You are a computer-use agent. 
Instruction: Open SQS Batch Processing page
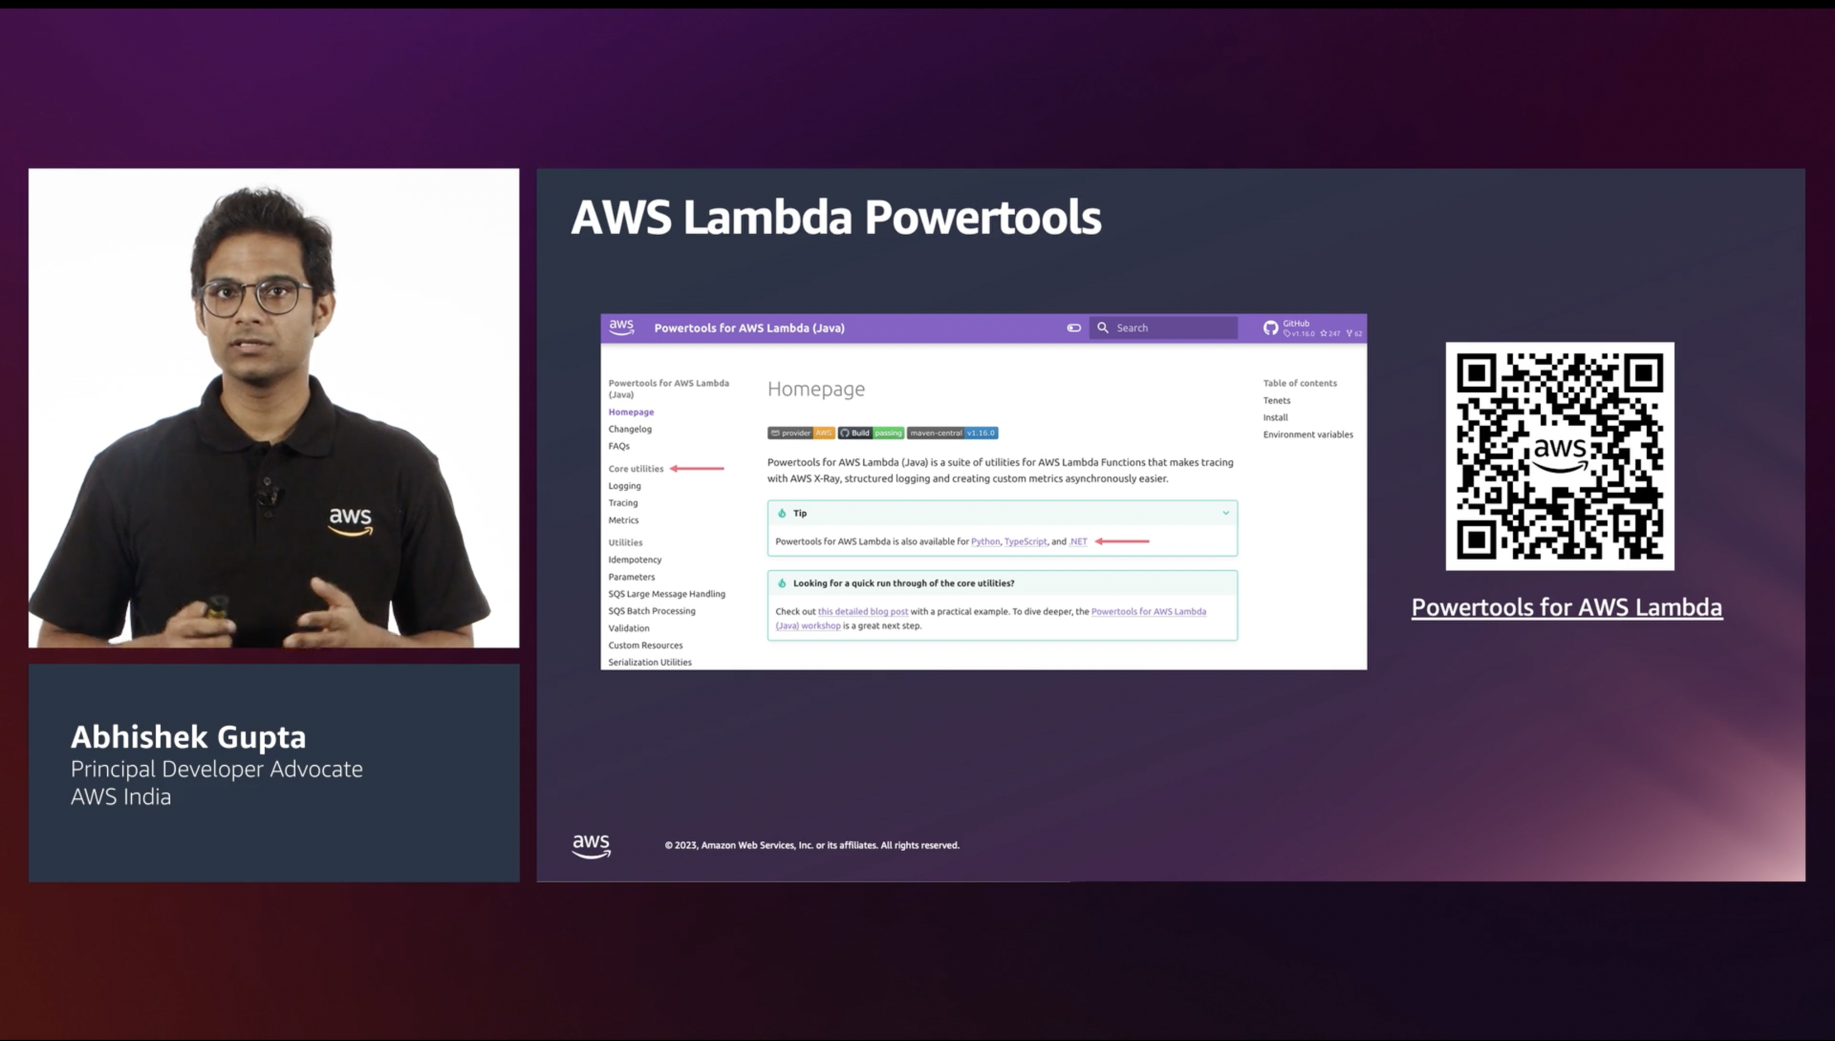[651, 611]
